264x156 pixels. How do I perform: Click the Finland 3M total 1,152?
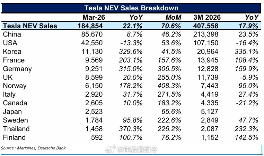pyautogui.click(x=210, y=137)
